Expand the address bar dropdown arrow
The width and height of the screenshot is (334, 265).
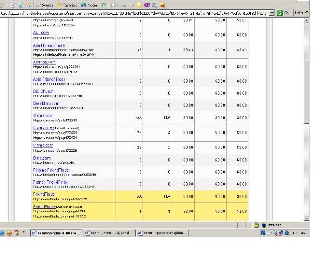pos(271,13)
